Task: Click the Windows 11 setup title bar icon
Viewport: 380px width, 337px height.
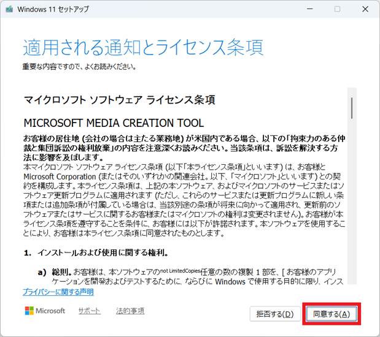Action: click(9, 9)
